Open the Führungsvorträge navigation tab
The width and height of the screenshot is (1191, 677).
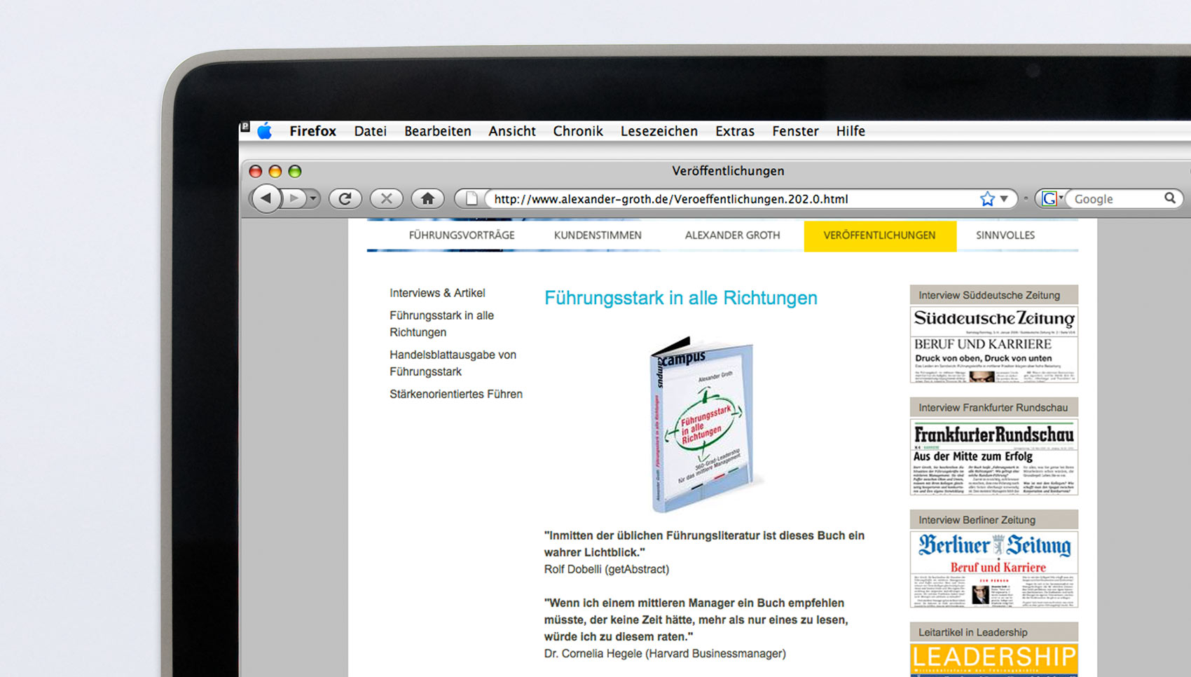pos(462,235)
